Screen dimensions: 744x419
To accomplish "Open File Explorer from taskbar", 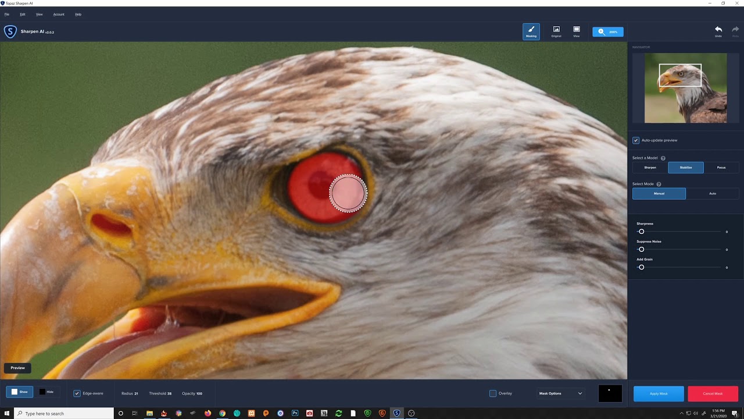I will (149, 413).
